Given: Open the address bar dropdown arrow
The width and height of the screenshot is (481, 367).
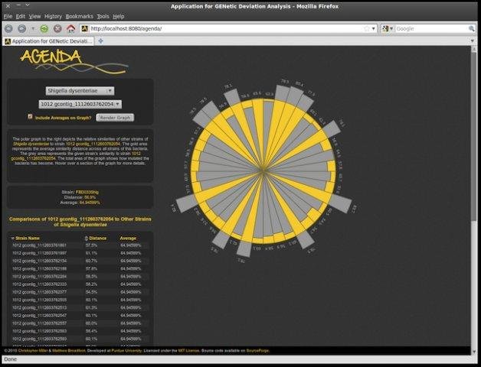Looking at the screenshot, I should 373,29.
